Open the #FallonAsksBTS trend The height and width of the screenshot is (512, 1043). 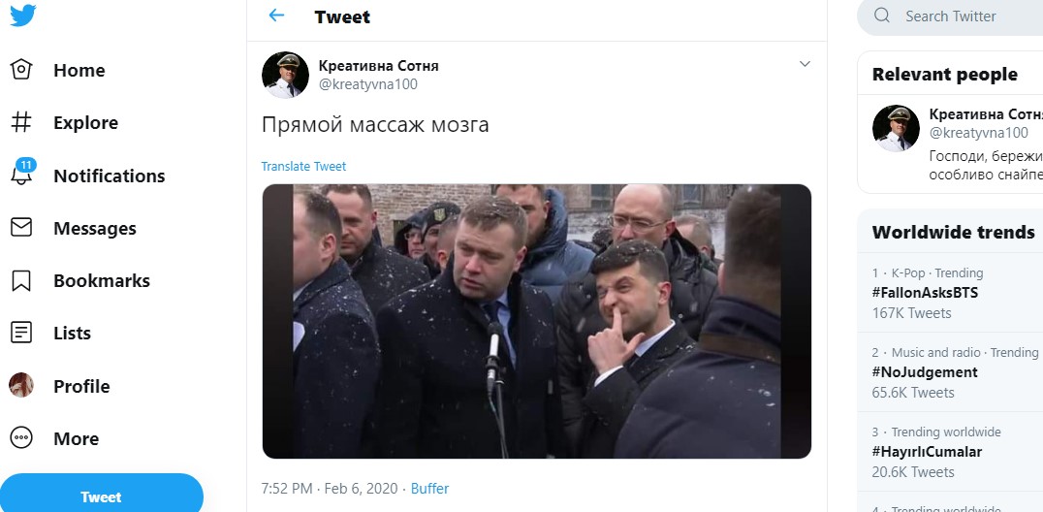coord(925,293)
